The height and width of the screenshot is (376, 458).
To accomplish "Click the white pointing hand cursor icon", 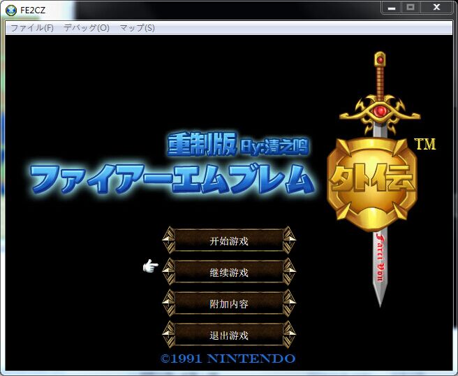I will pyautogui.click(x=150, y=266).
